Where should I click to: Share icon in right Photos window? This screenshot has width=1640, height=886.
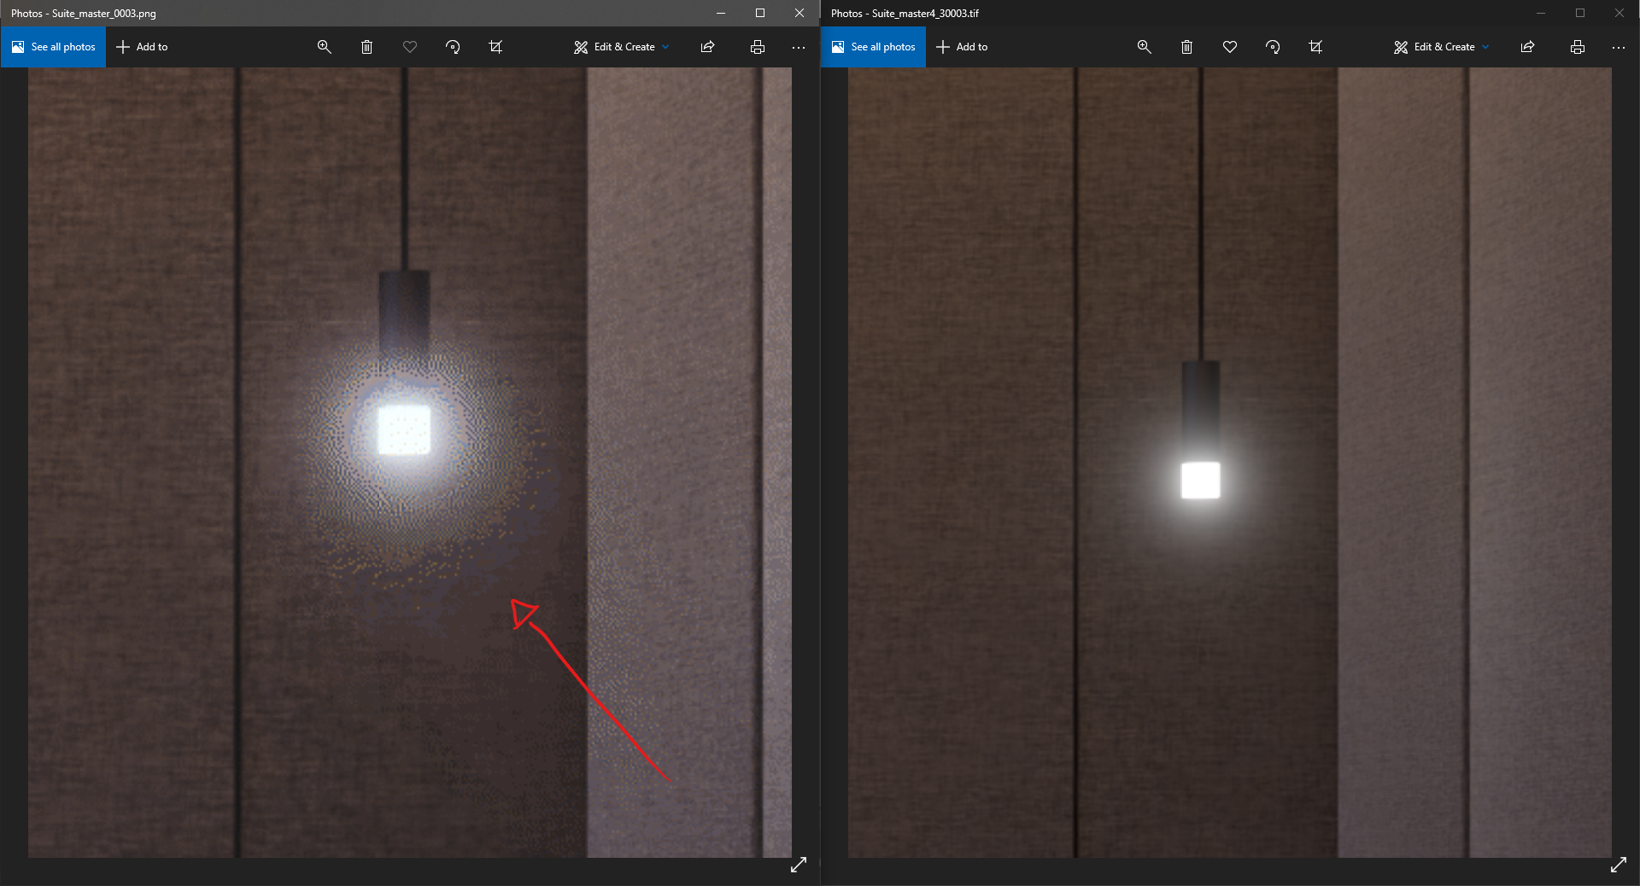click(x=1527, y=47)
